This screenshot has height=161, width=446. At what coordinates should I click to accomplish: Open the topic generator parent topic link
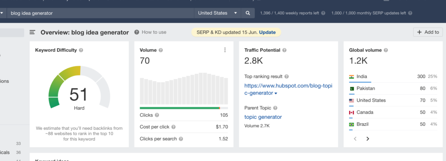pyautogui.click(x=263, y=117)
